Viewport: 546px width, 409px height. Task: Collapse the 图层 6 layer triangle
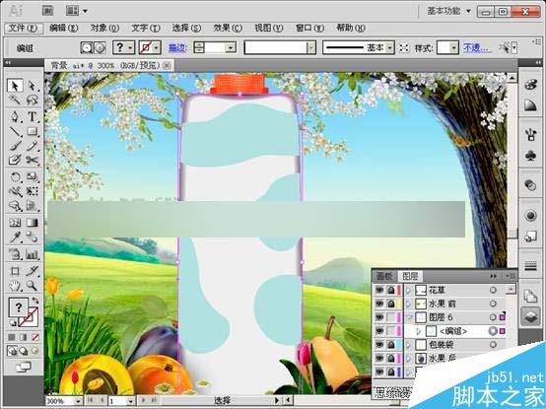click(408, 317)
